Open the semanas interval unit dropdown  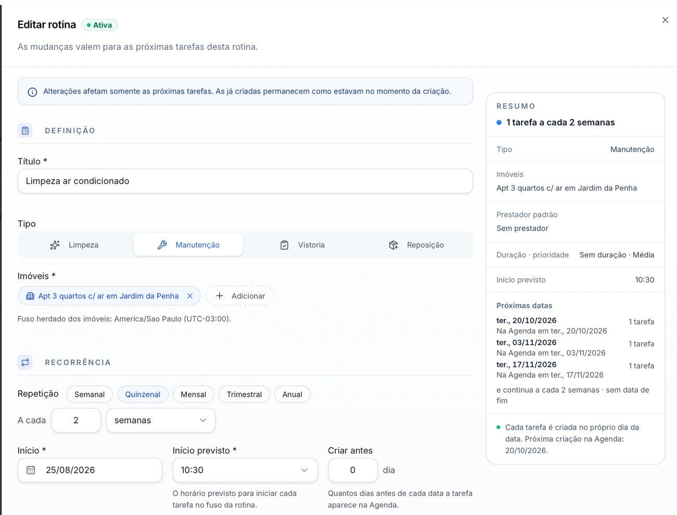tap(161, 420)
